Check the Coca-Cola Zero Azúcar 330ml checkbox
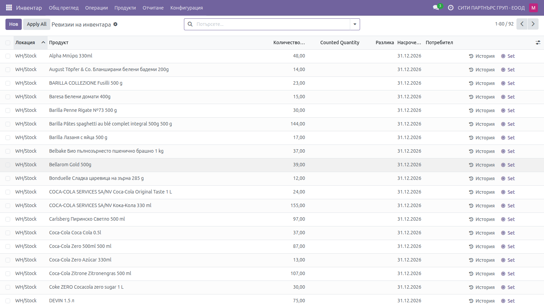Image resolution: width=544 pixels, height=306 pixels. pos(8,260)
